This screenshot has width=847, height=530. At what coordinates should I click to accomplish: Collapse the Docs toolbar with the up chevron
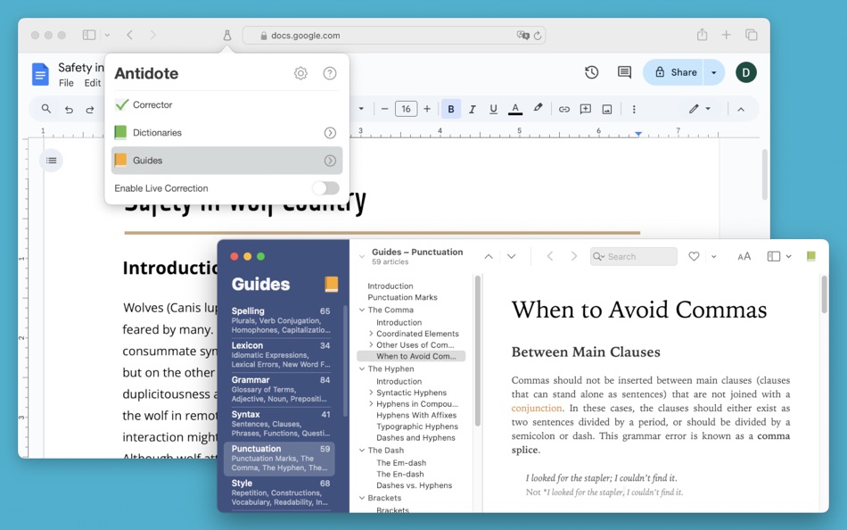coord(741,109)
